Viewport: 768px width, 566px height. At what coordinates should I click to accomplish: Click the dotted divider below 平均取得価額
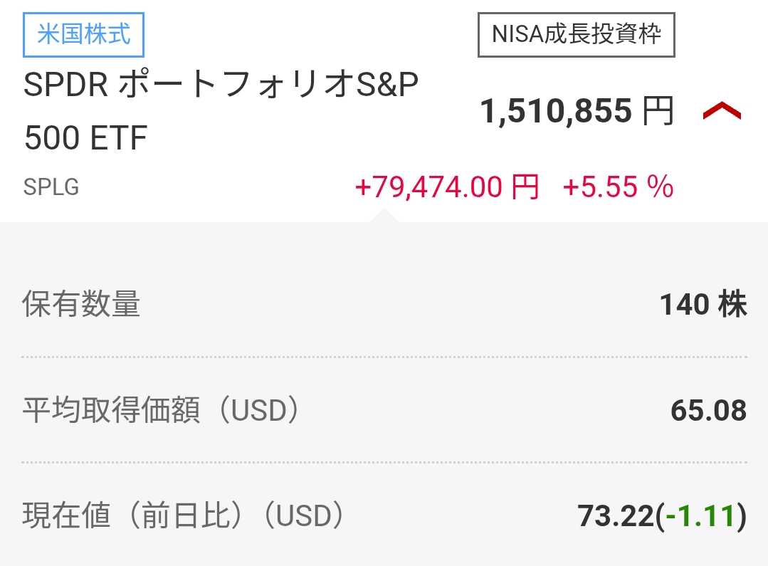[x=384, y=462]
